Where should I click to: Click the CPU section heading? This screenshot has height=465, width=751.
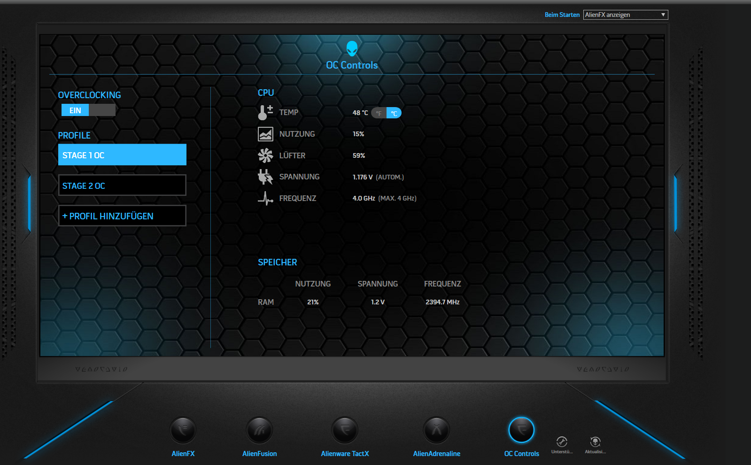266,93
